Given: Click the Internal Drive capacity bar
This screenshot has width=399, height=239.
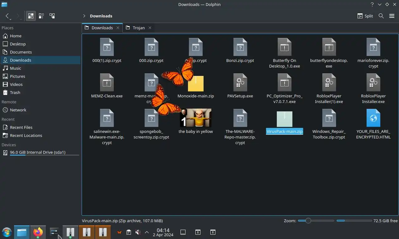Looking at the screenshot, I should pos(45,155).
